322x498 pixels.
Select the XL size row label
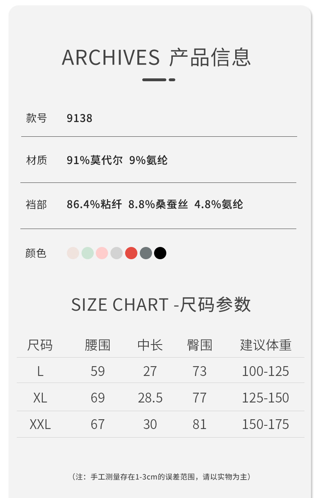point(40,398)
